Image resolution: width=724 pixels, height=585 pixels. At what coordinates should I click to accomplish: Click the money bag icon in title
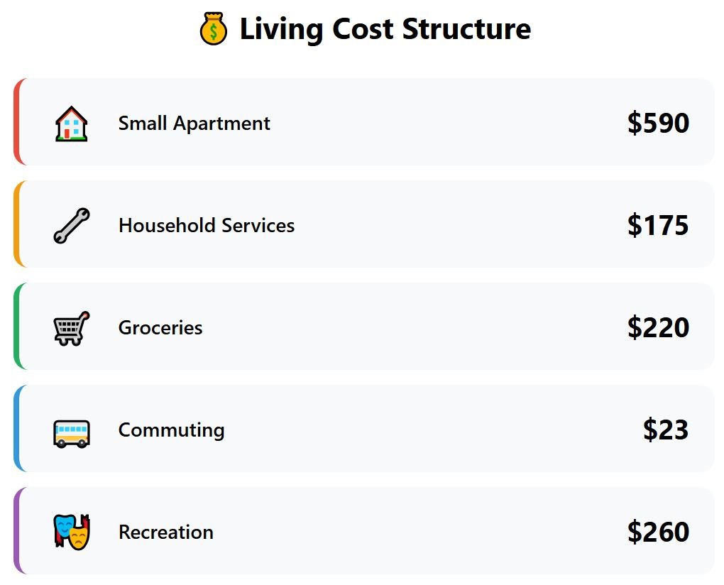[213, 30]
